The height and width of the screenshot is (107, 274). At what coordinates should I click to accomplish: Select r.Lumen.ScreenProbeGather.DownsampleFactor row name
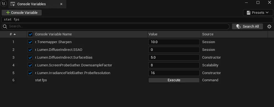pyautogui.click(x=73, y=65)
